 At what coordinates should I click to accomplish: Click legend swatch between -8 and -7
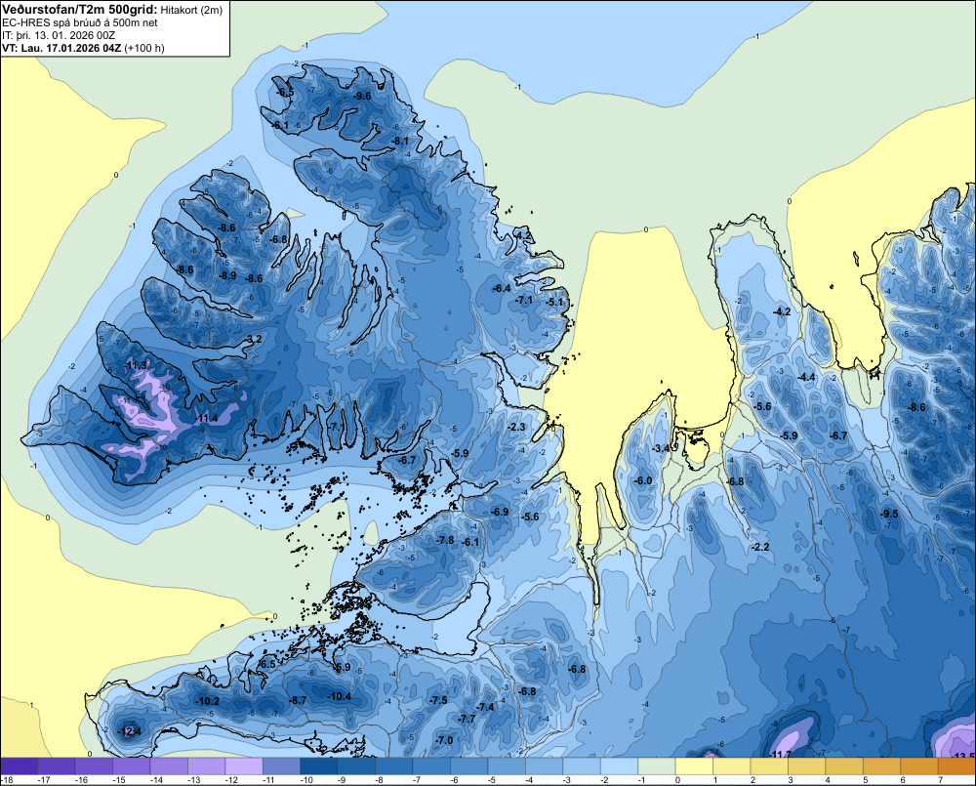[x=394, y=765]
